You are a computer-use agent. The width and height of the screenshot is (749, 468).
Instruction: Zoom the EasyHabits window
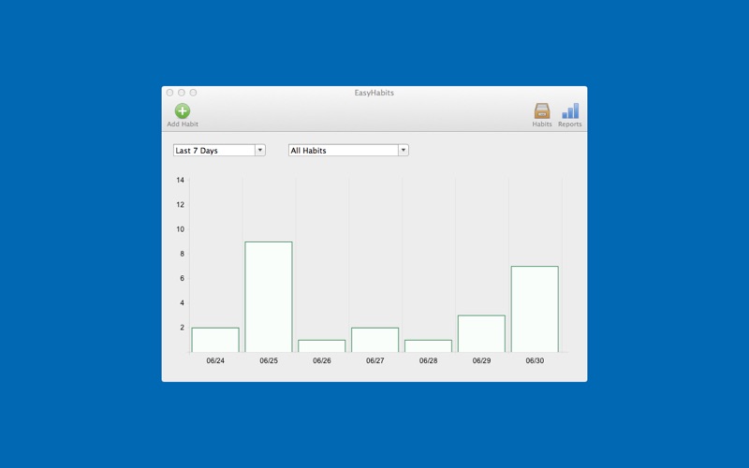click(x=193, y=93)
